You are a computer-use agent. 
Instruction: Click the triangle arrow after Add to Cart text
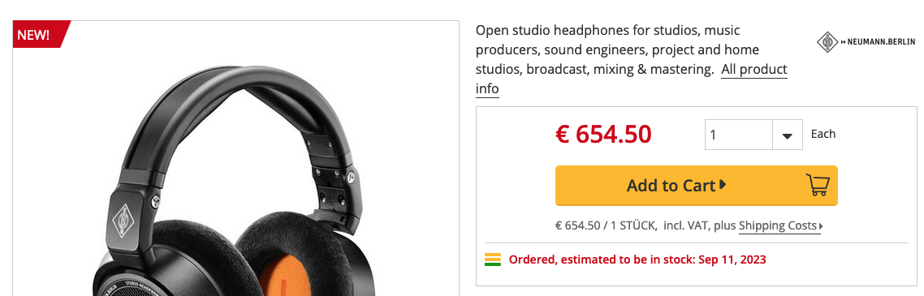(723, 185)
